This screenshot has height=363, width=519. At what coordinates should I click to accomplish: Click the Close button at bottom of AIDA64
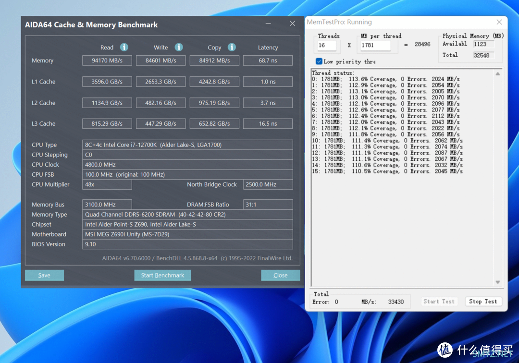point(280,275)
